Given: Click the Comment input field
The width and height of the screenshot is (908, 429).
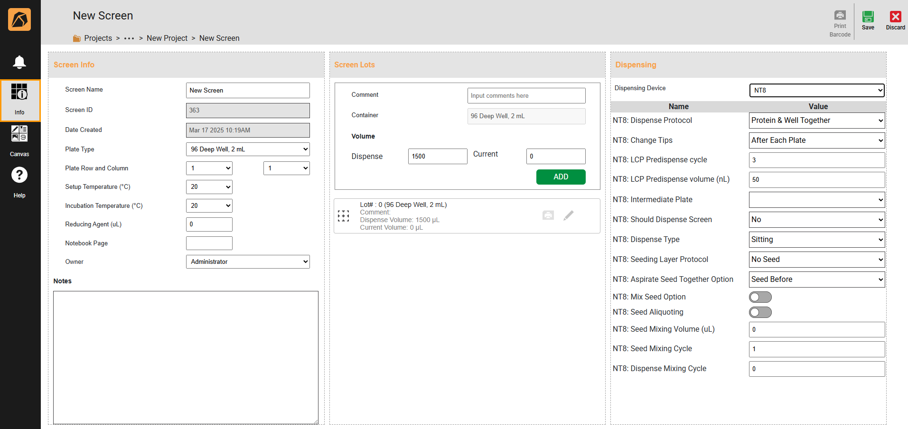Looking at the screenshot, I should tap(526, 95).
